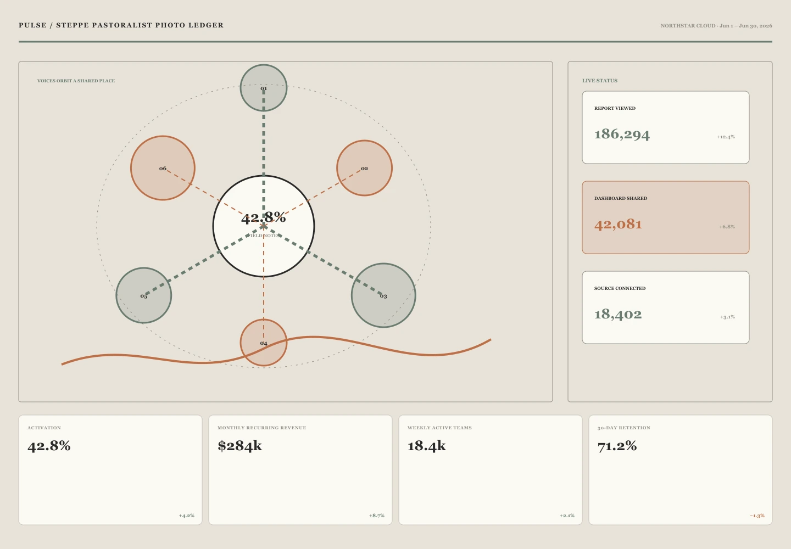Open the Source Connected status card
Viewport: 791px width, 549px height.
point(666,307)
